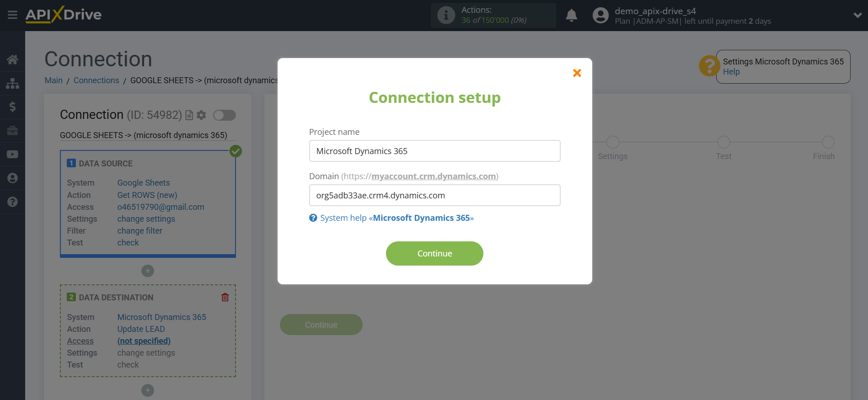Click the dimmed background Continue button

[x=321, y=325]
